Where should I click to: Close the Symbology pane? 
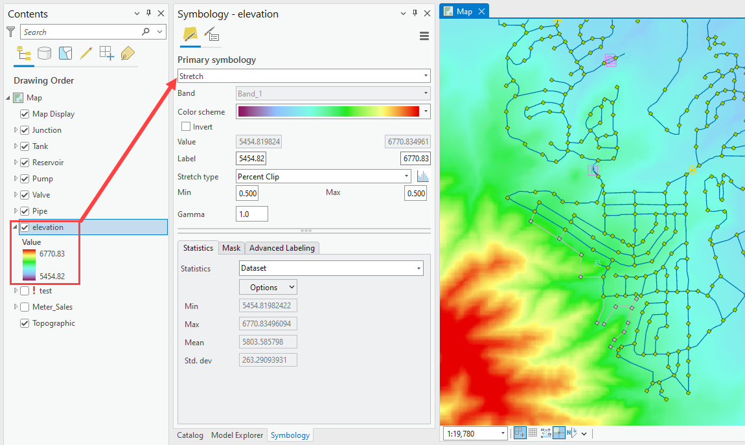[x=427, y=14]
